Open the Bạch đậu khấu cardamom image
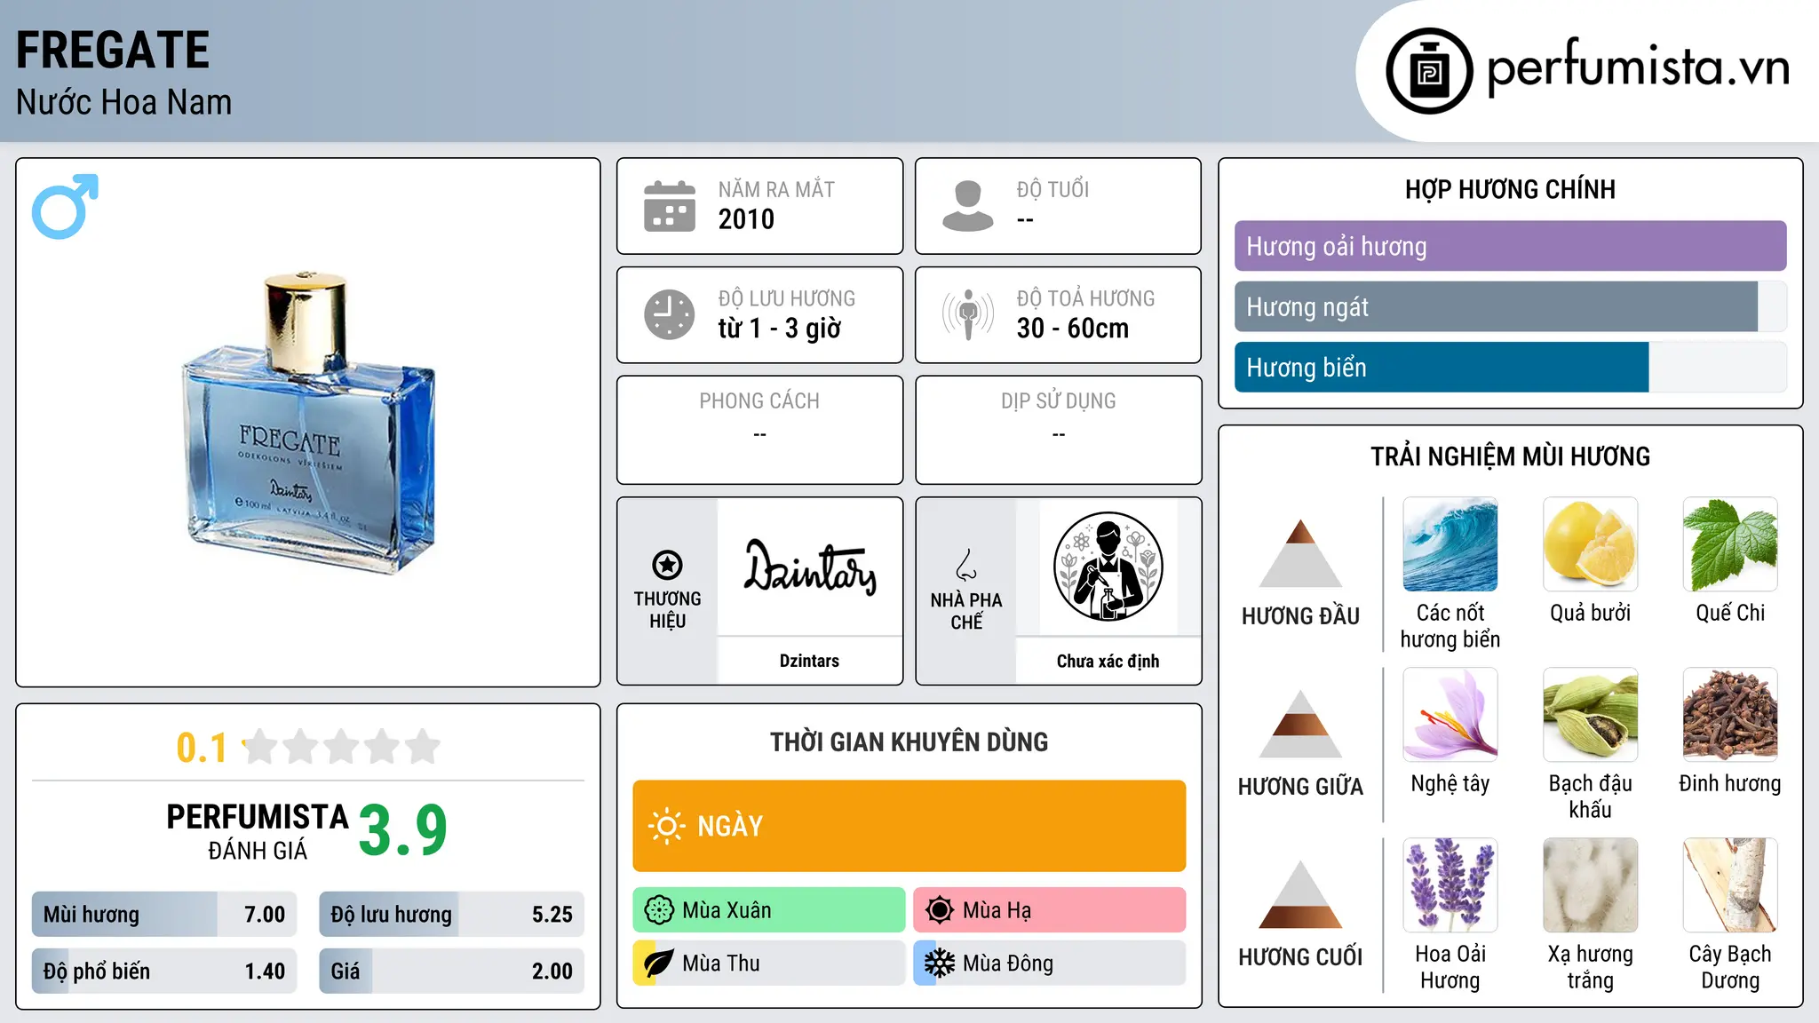The image size is (1819, 1023). (x=1590, y=715)
